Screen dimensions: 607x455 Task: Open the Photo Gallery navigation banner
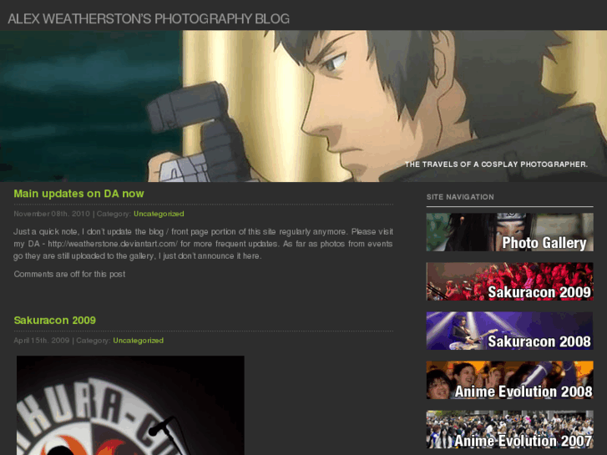509,232
